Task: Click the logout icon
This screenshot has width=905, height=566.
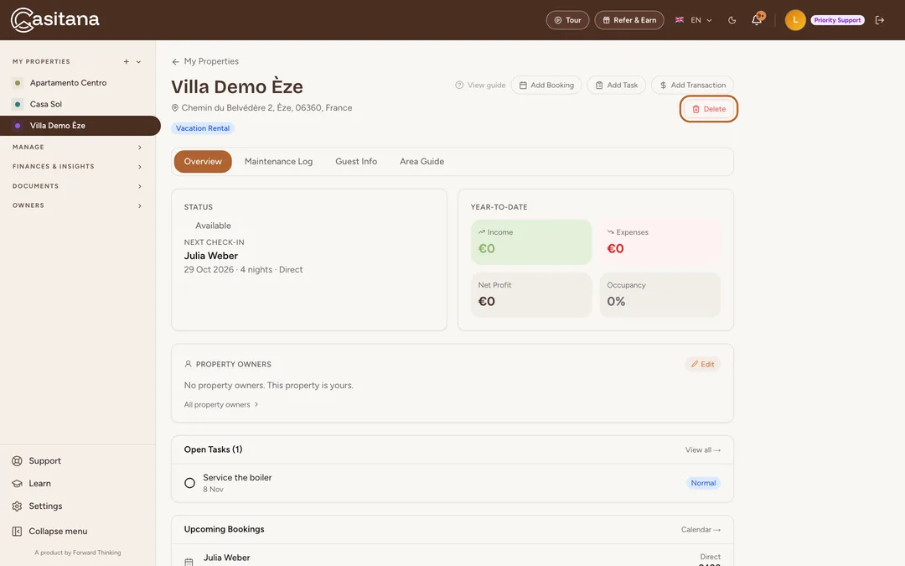Action: 880,20
